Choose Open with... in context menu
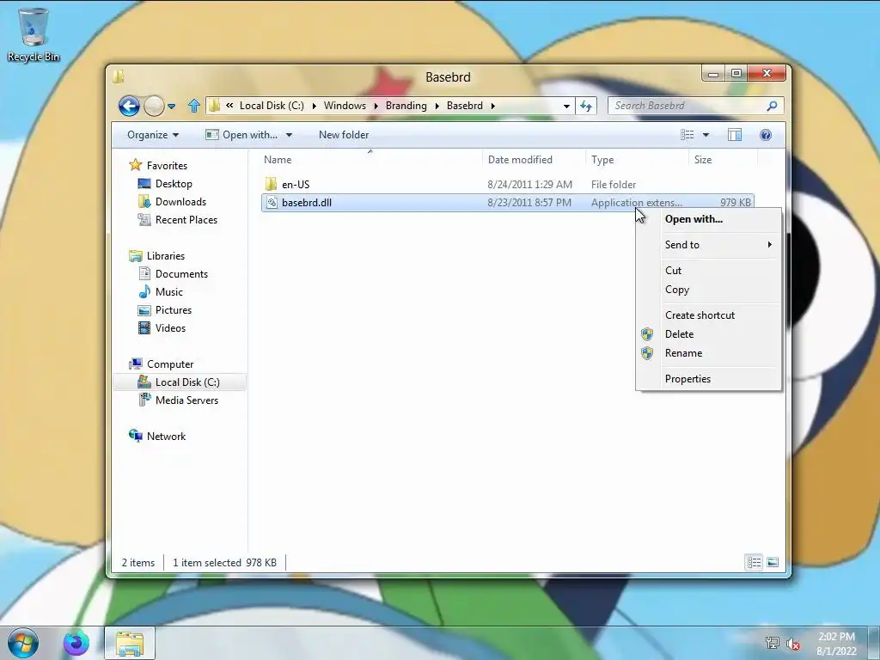This screenshot has height=660, width=880. pos(708,219)
